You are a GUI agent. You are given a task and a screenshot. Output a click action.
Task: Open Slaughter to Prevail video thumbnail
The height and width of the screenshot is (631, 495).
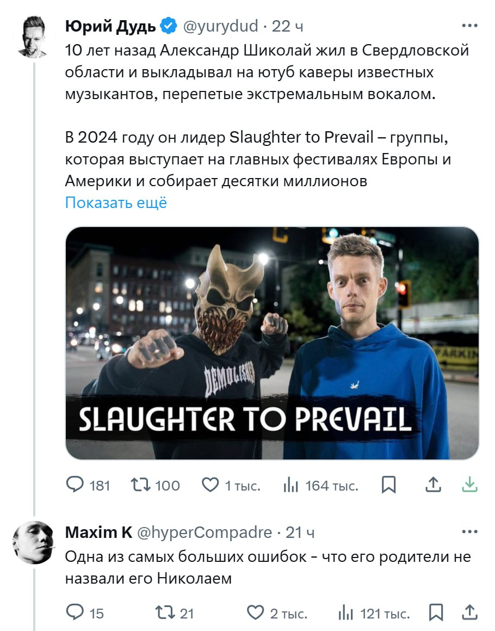(272, 343)
